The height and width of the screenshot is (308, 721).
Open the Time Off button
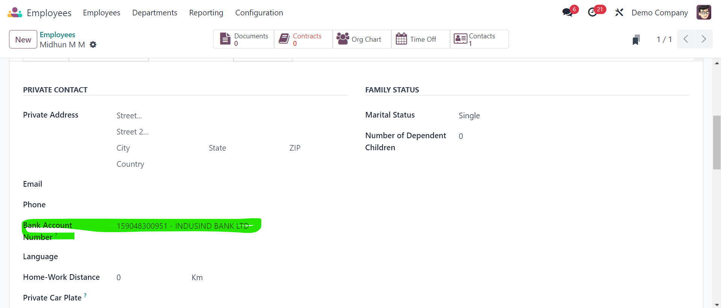[x=421, y=39]
